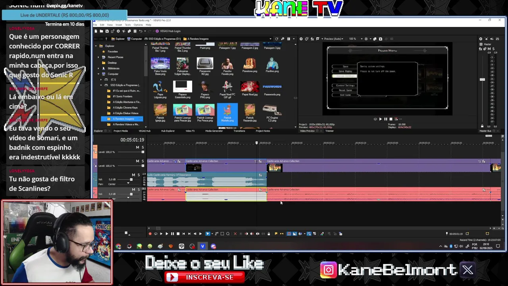Solo the Master bus with S
This screenshot has height=286, width=508.
[x=494, y=49]
